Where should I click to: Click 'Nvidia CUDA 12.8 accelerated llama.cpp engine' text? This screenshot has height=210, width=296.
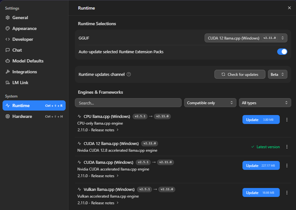(x=117, y=150)
